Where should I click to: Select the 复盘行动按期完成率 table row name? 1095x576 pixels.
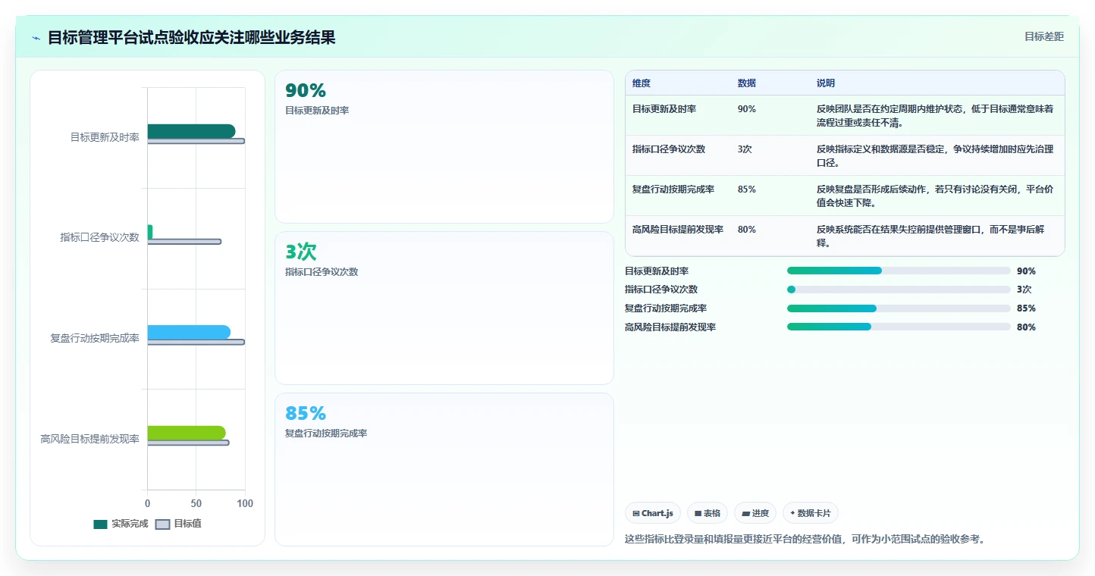673,189
